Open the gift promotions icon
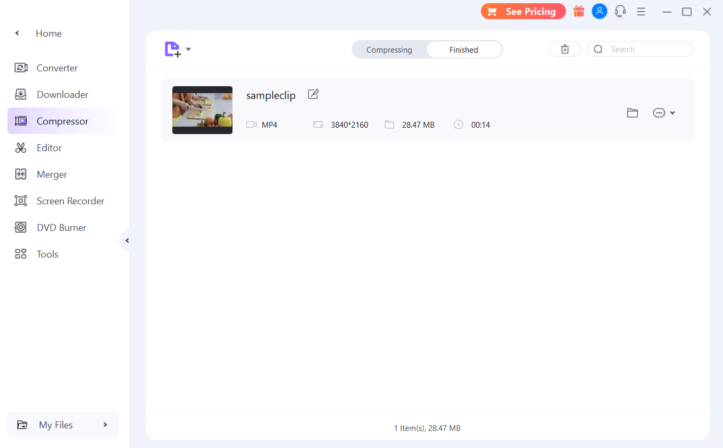The width and height of the screenshot is (723, 448). click(x=579, y=11)
